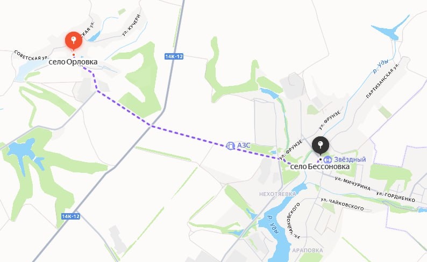The height and width of the screenshot is (262, 427).
Task: Click the upper 14К-12 road shield
Action: tap(174, 56)
